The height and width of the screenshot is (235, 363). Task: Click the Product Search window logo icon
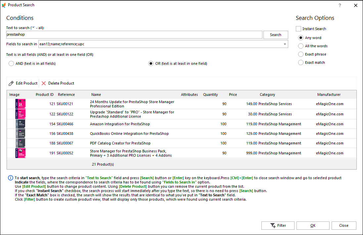[x=4, y=5]
